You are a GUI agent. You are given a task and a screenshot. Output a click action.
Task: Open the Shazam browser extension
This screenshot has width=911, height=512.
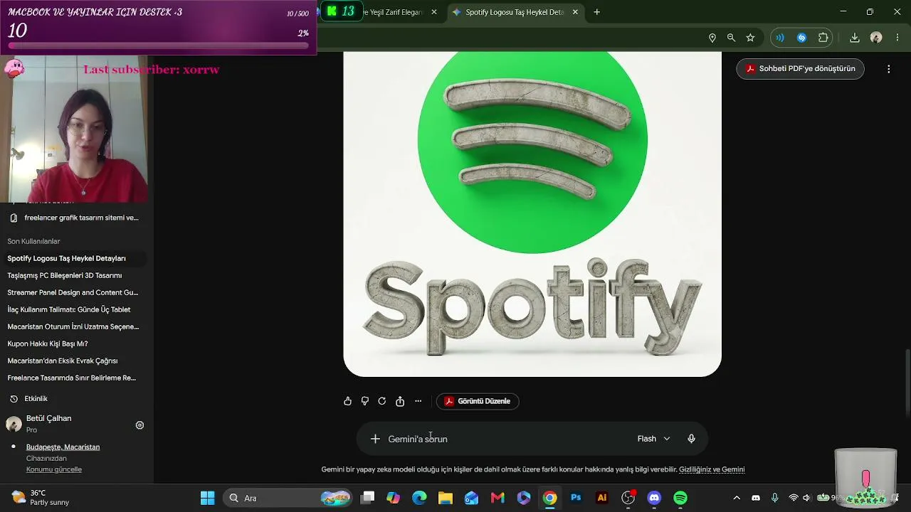802,38
